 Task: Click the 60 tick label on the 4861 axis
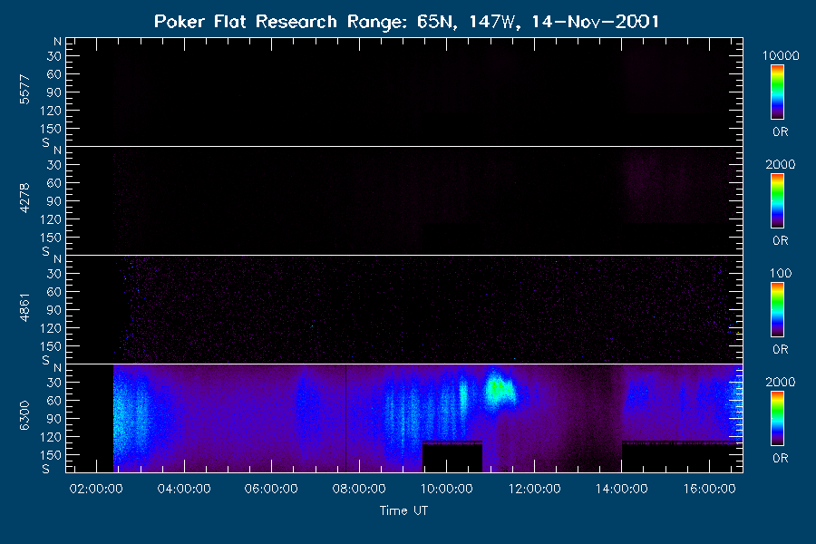54,292
